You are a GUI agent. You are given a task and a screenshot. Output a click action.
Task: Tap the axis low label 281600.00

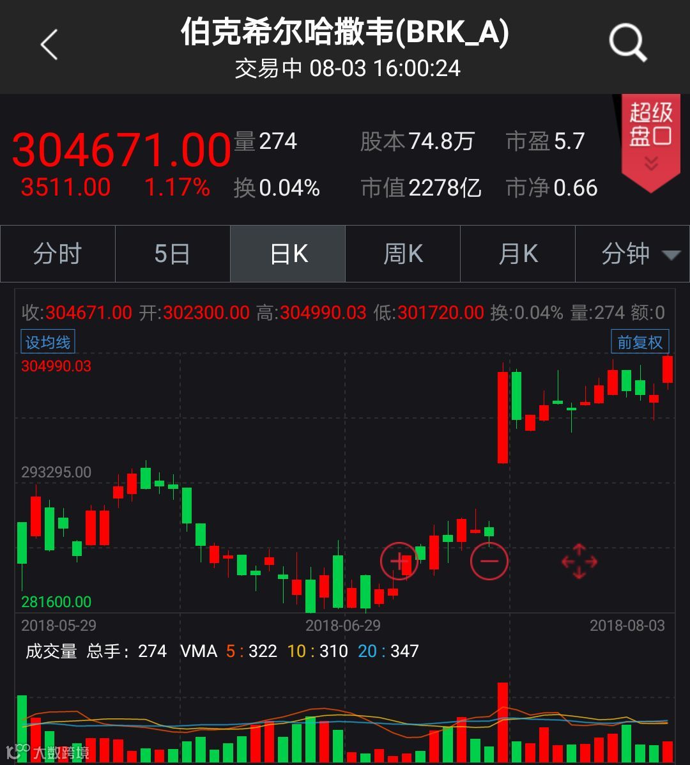click(56, 601)
